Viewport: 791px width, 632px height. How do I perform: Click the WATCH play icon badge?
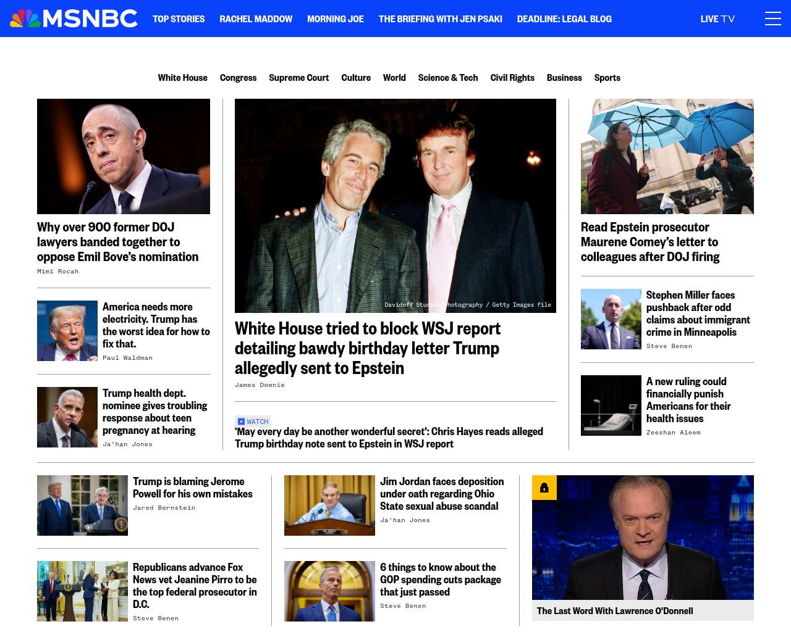pos(253,422)
